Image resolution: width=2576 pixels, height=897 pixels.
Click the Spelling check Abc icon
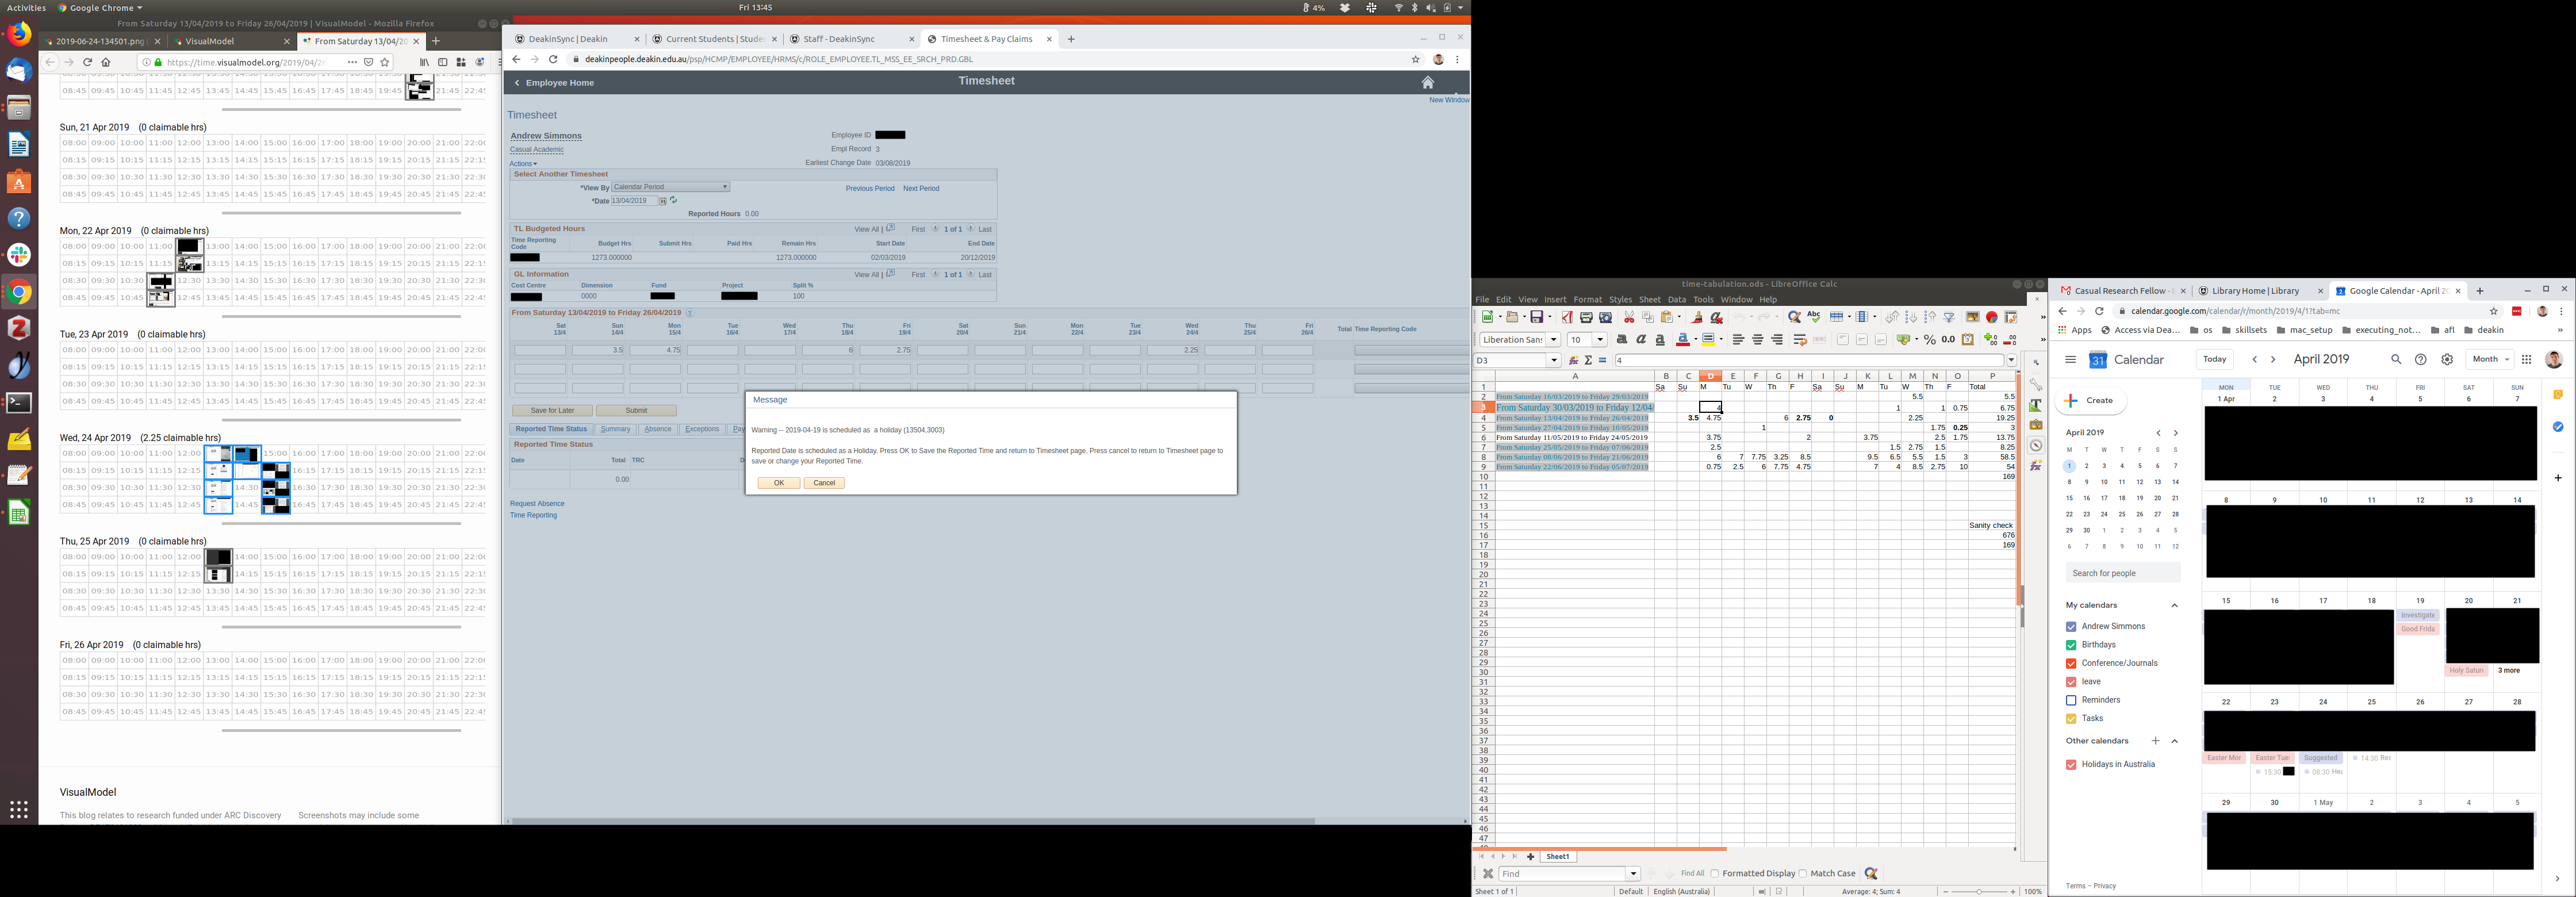[x=1814, y=317]
